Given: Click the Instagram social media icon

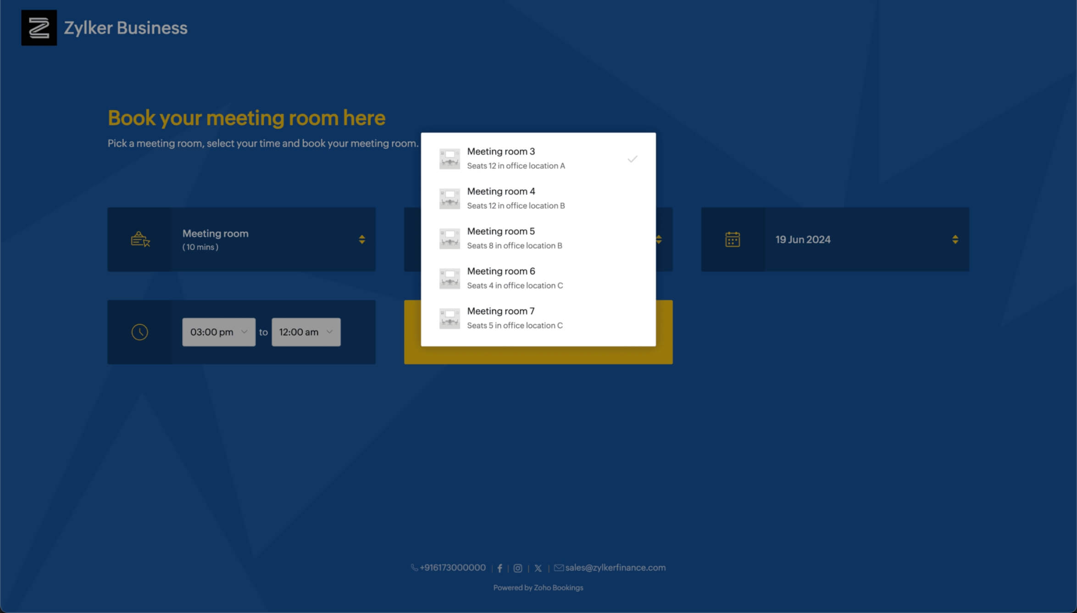Looking at the screenshot, I should click(x=518, y=567).
